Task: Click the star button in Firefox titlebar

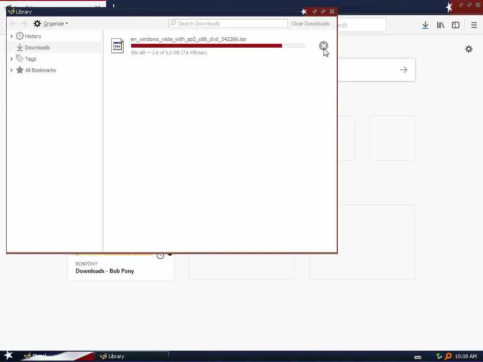Action: pyautogui.click(x=449, y=7)
